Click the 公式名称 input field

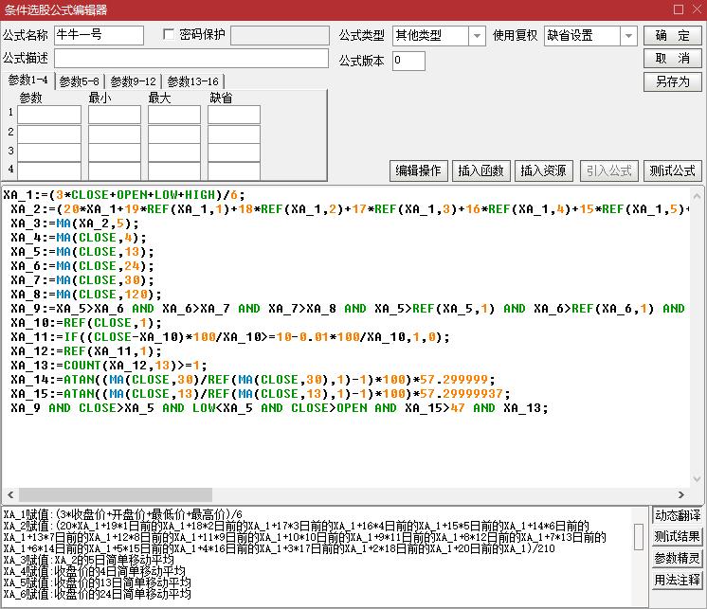pos(99,36)
